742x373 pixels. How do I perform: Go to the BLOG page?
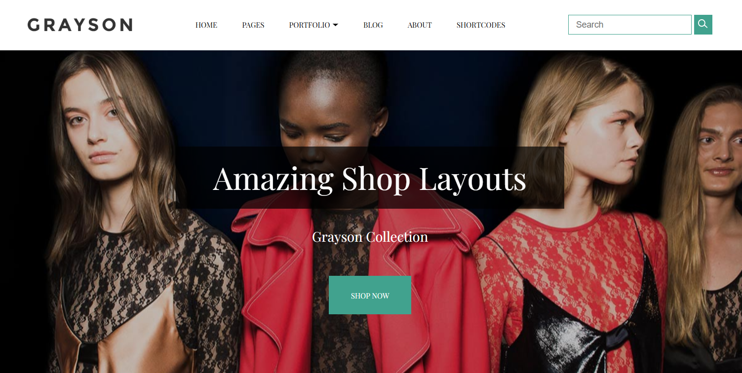pyautogui.click(x=373, y=25)
